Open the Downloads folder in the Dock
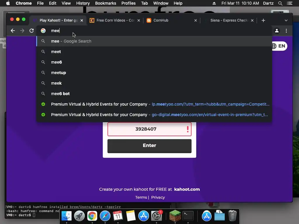Viewport: 299px width, 224px height. (220, 216)
